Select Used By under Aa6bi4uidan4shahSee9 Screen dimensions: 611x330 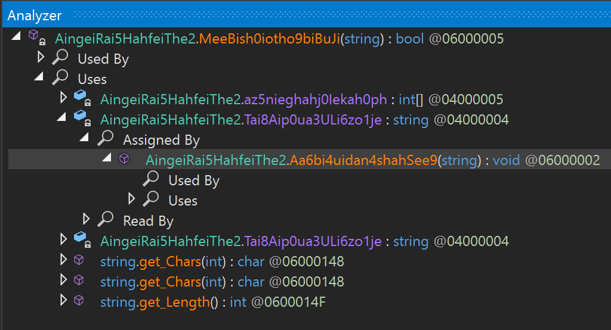click(x=194, y=180)
